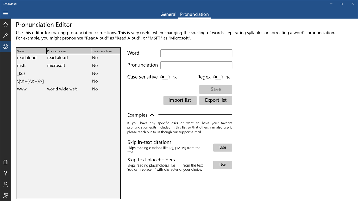Open the Pronunciation tab

pos(194,14)
